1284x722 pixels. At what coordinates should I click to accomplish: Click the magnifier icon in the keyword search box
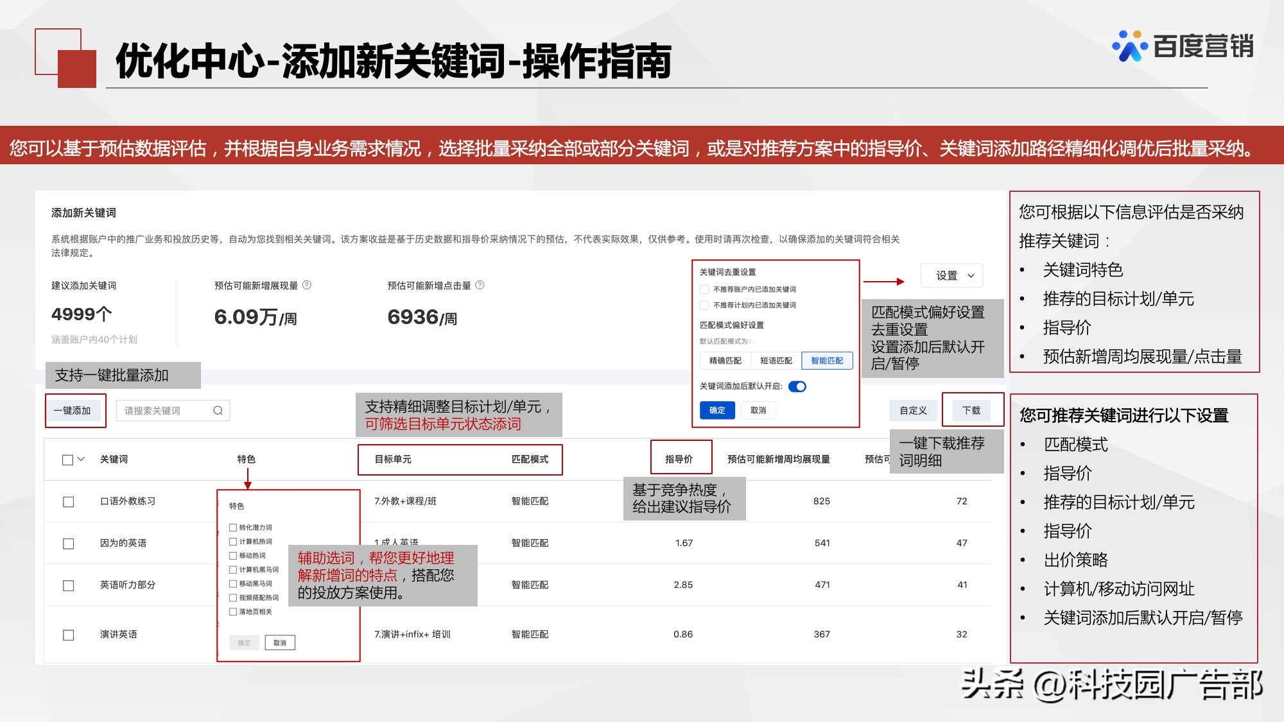(218, 409)
